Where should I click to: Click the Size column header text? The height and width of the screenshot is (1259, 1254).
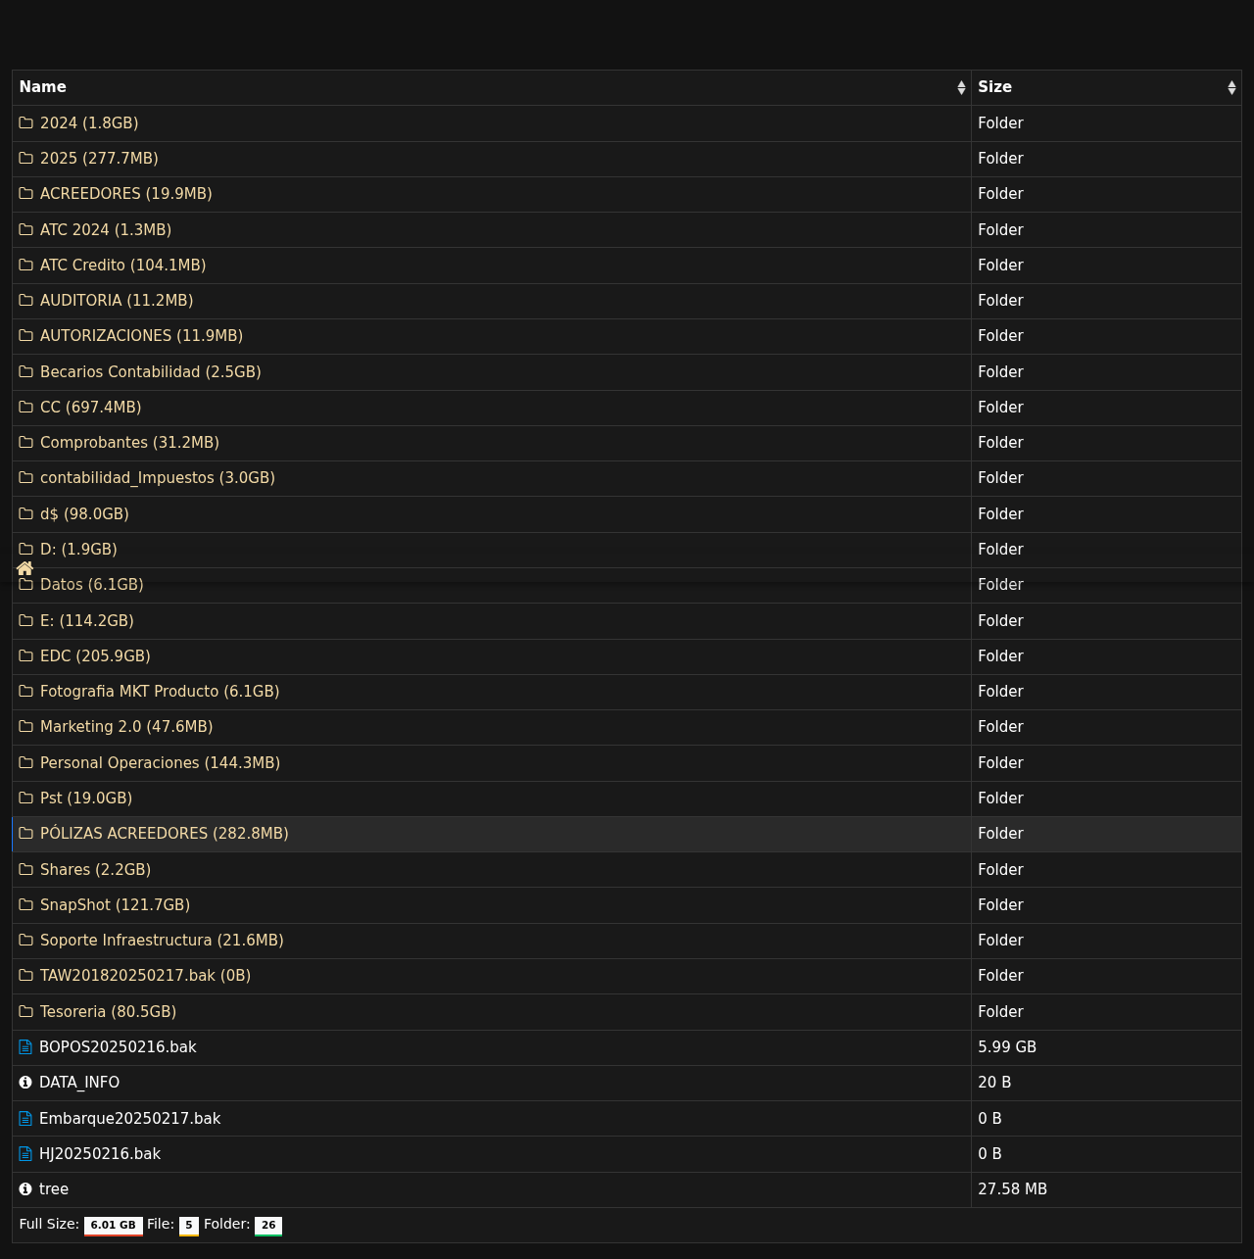[x=994, y=87]
